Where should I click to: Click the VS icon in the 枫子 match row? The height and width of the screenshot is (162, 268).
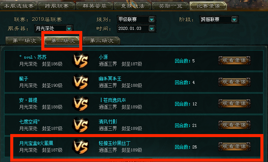[80, 82]
